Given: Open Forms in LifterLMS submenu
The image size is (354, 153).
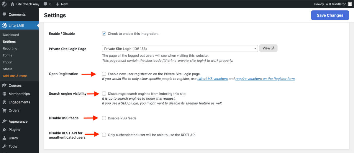Looking at the screenshot, I should pos(7,55).
